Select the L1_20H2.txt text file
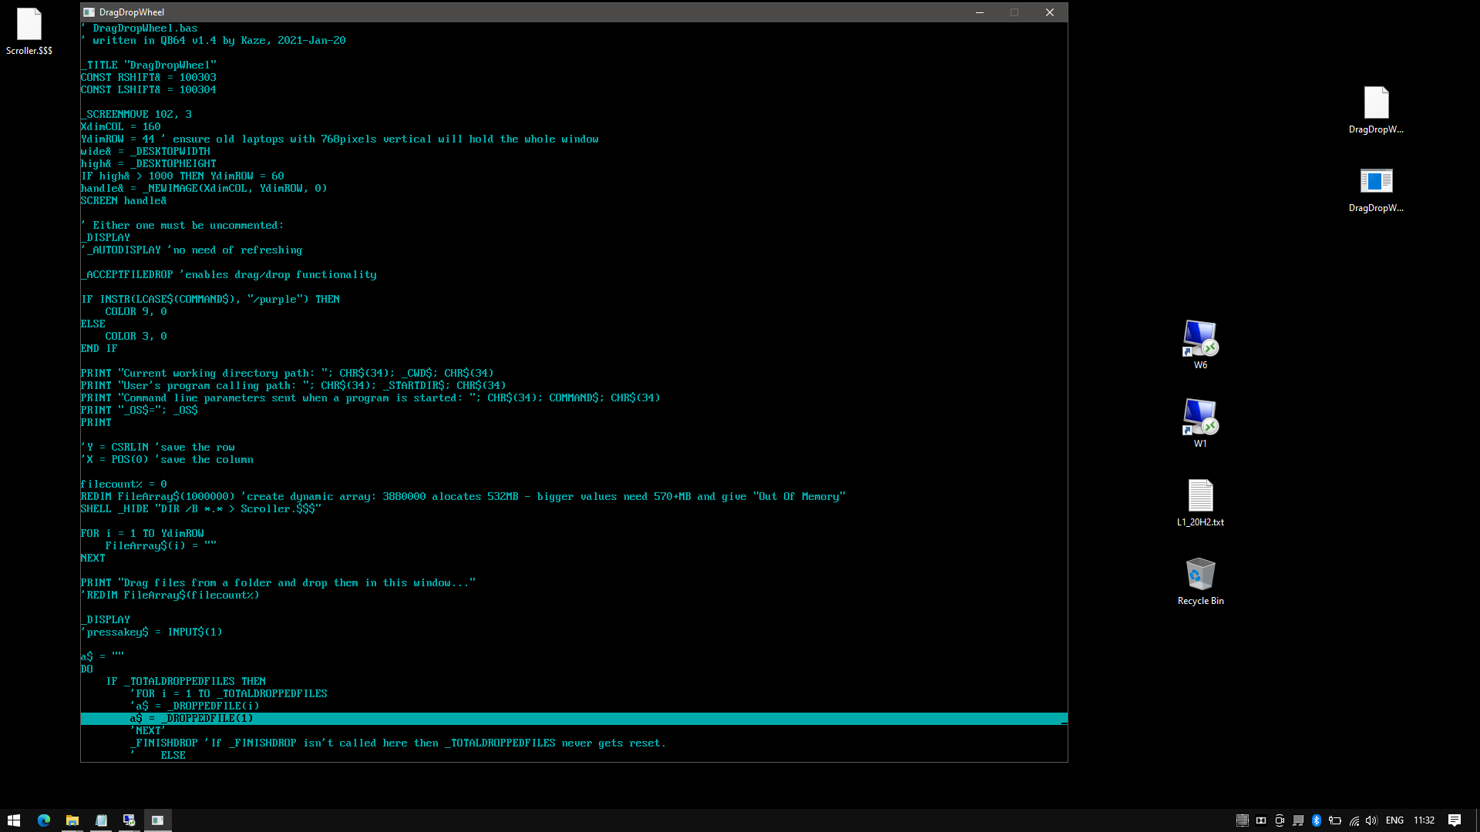 click(1200, 502)
